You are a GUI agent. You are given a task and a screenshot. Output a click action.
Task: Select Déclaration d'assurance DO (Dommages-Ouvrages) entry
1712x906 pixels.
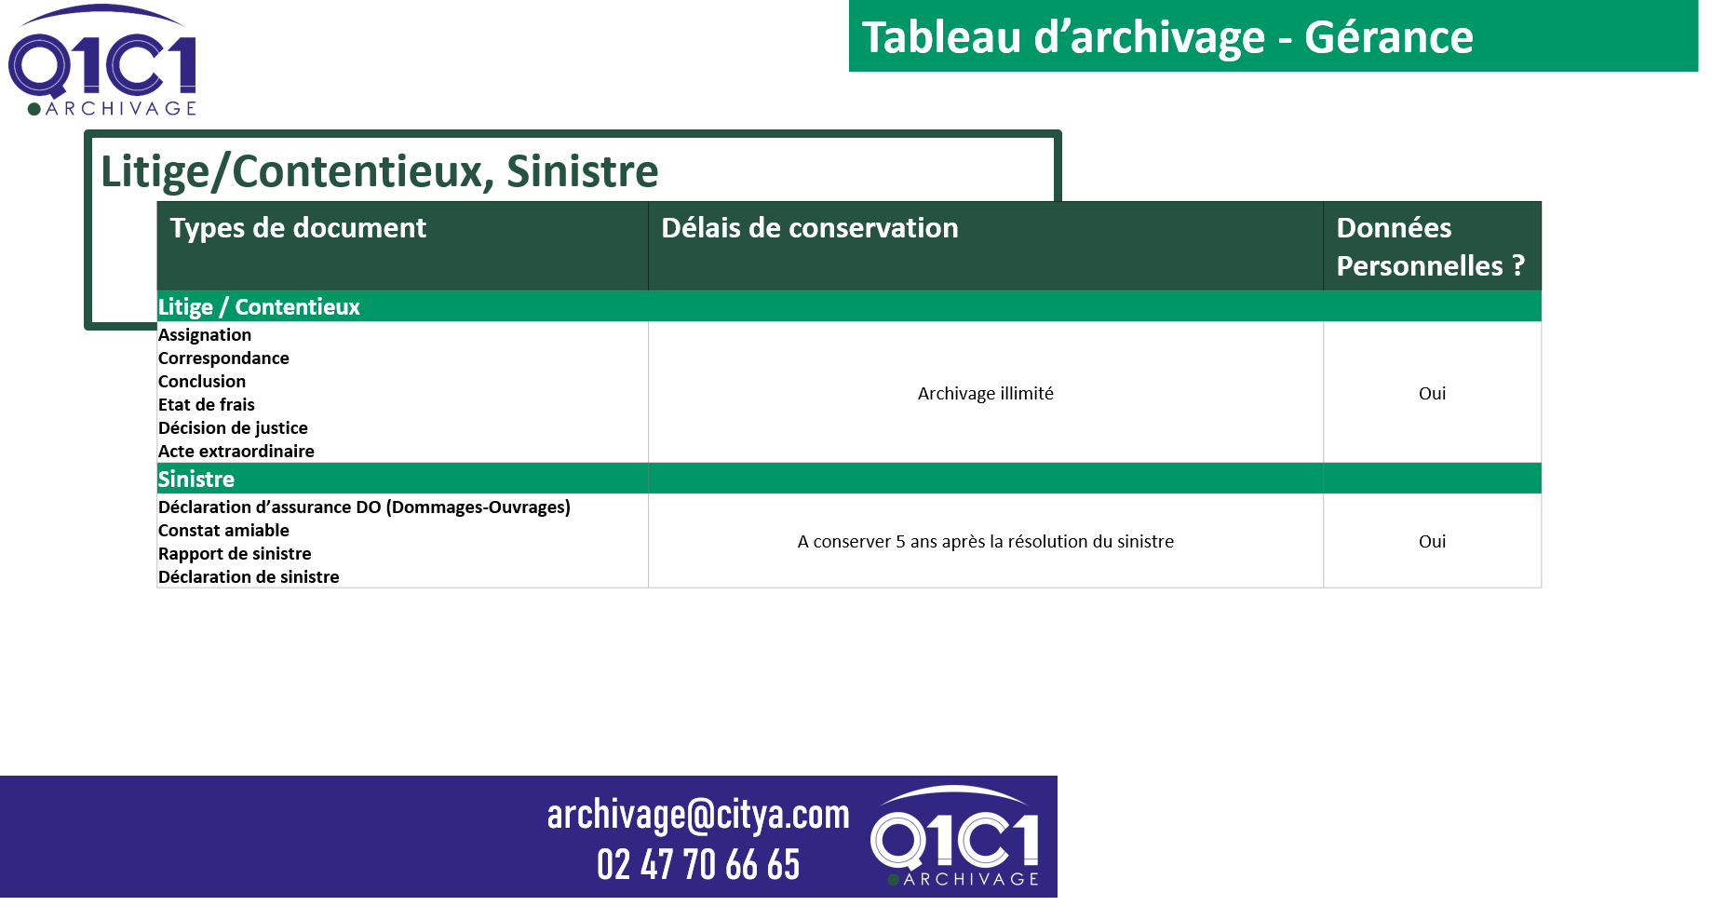[x=364, y=507]
